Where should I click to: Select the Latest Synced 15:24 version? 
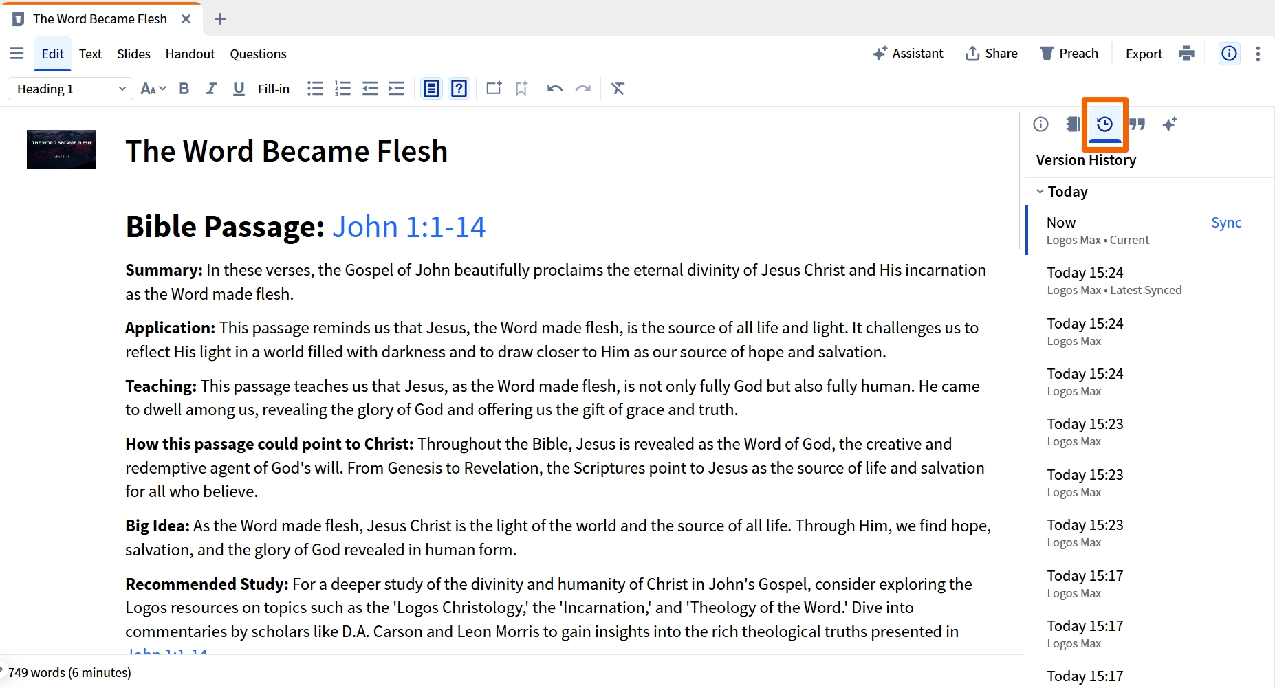point(1146,280)
